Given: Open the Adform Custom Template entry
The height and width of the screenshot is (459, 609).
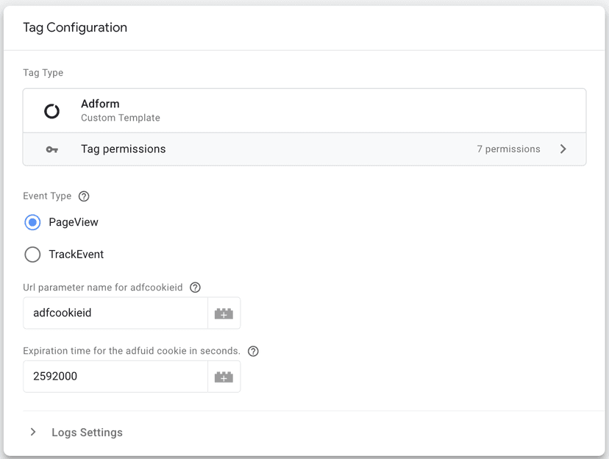Looking at the screenshot, I should (304, 110).
